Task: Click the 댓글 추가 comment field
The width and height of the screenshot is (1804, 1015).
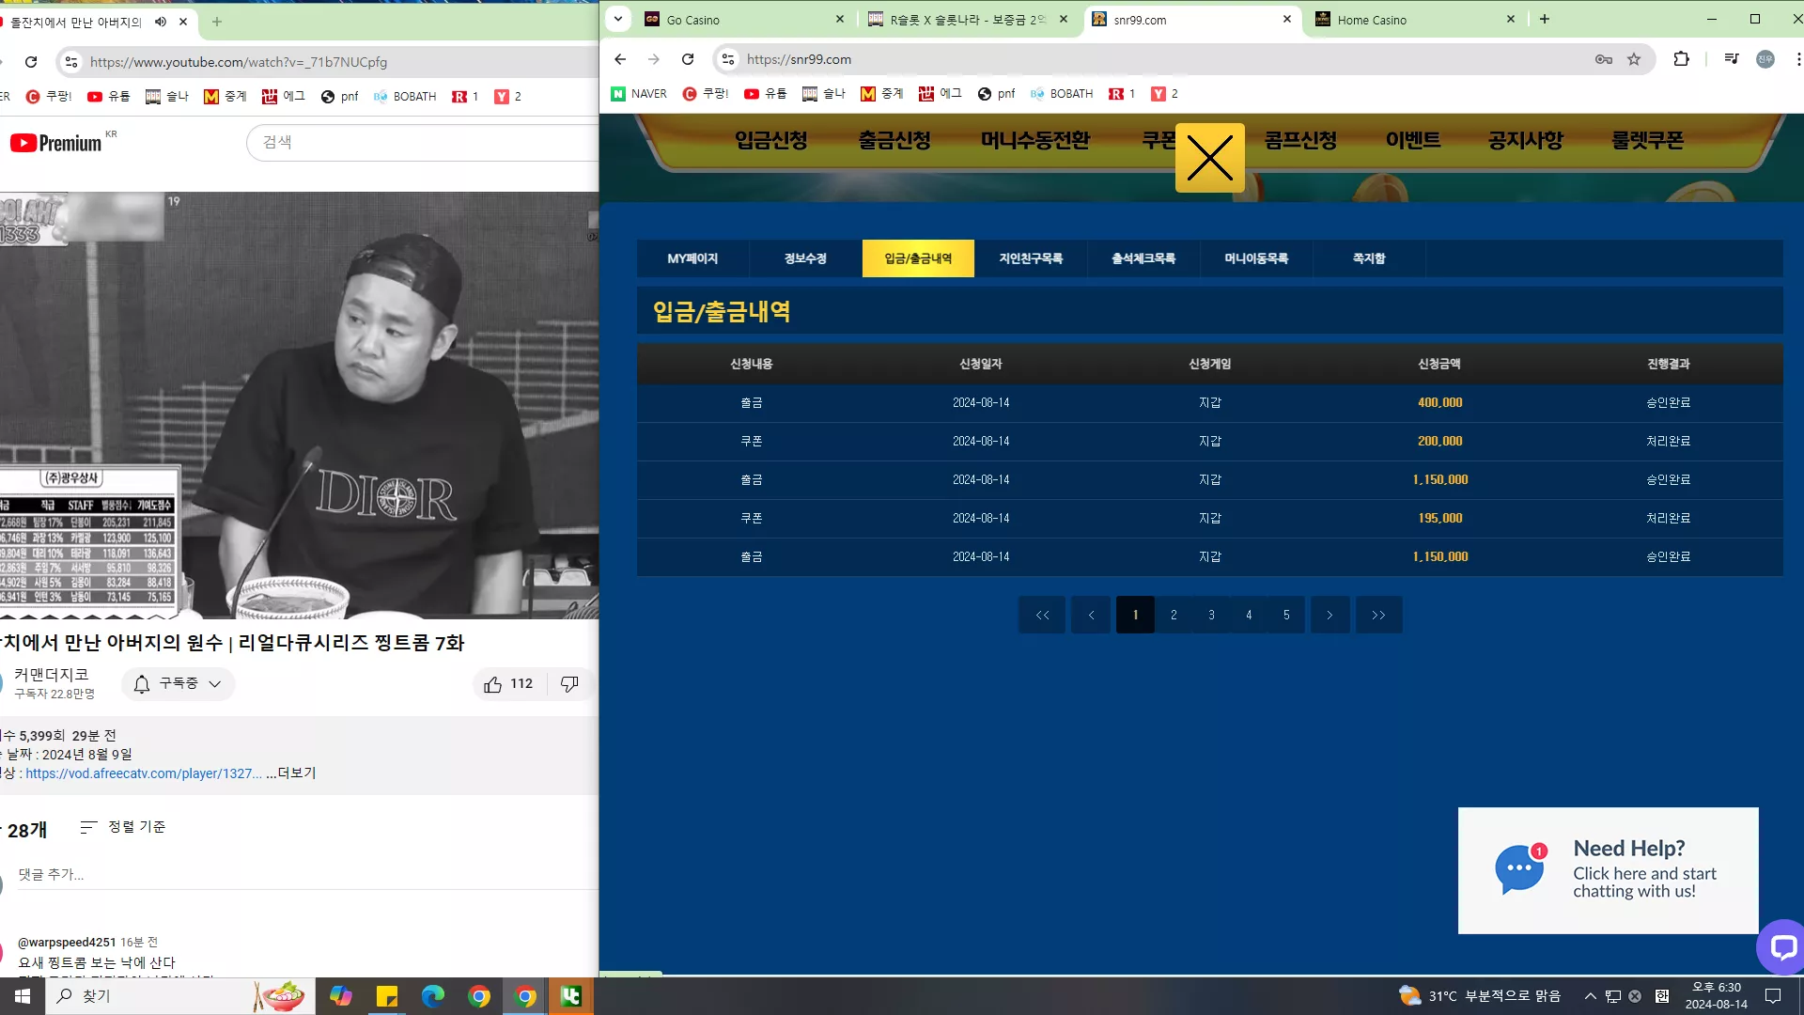Action: (308, 874)
